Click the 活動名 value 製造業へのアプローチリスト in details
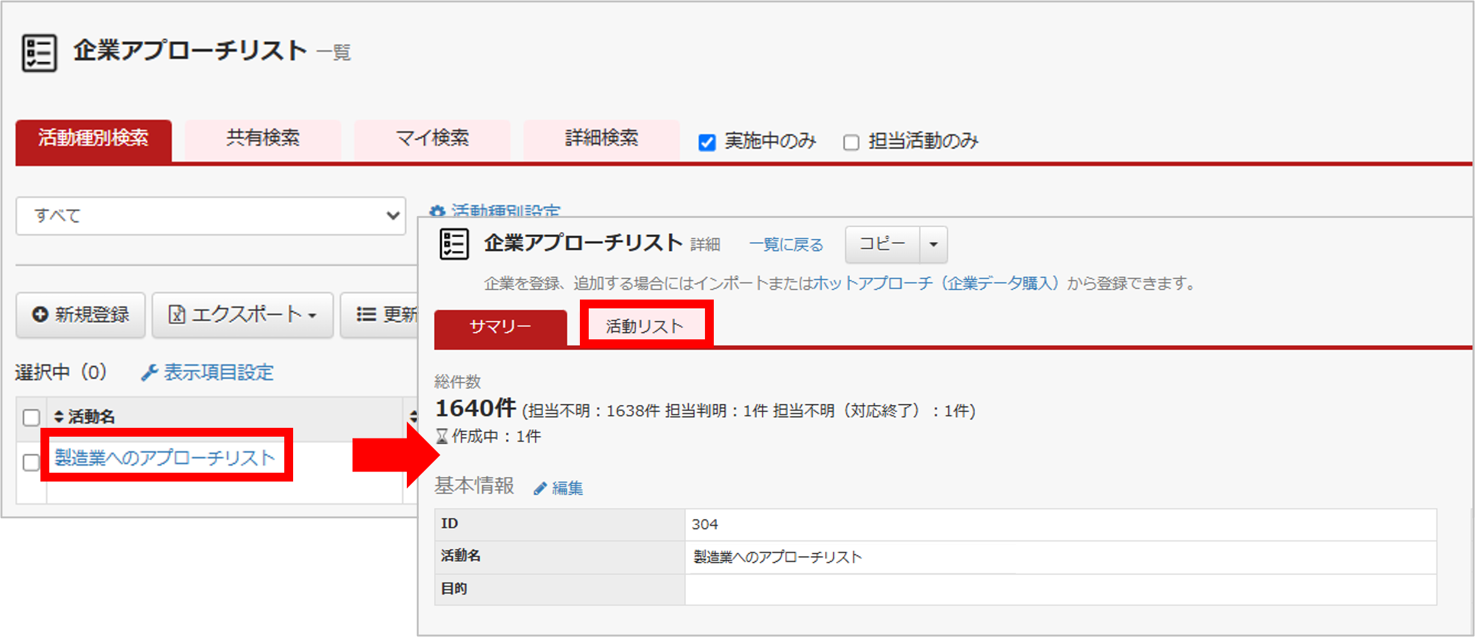Viewport: 1475px width, 637px height. tap(778, 557)
